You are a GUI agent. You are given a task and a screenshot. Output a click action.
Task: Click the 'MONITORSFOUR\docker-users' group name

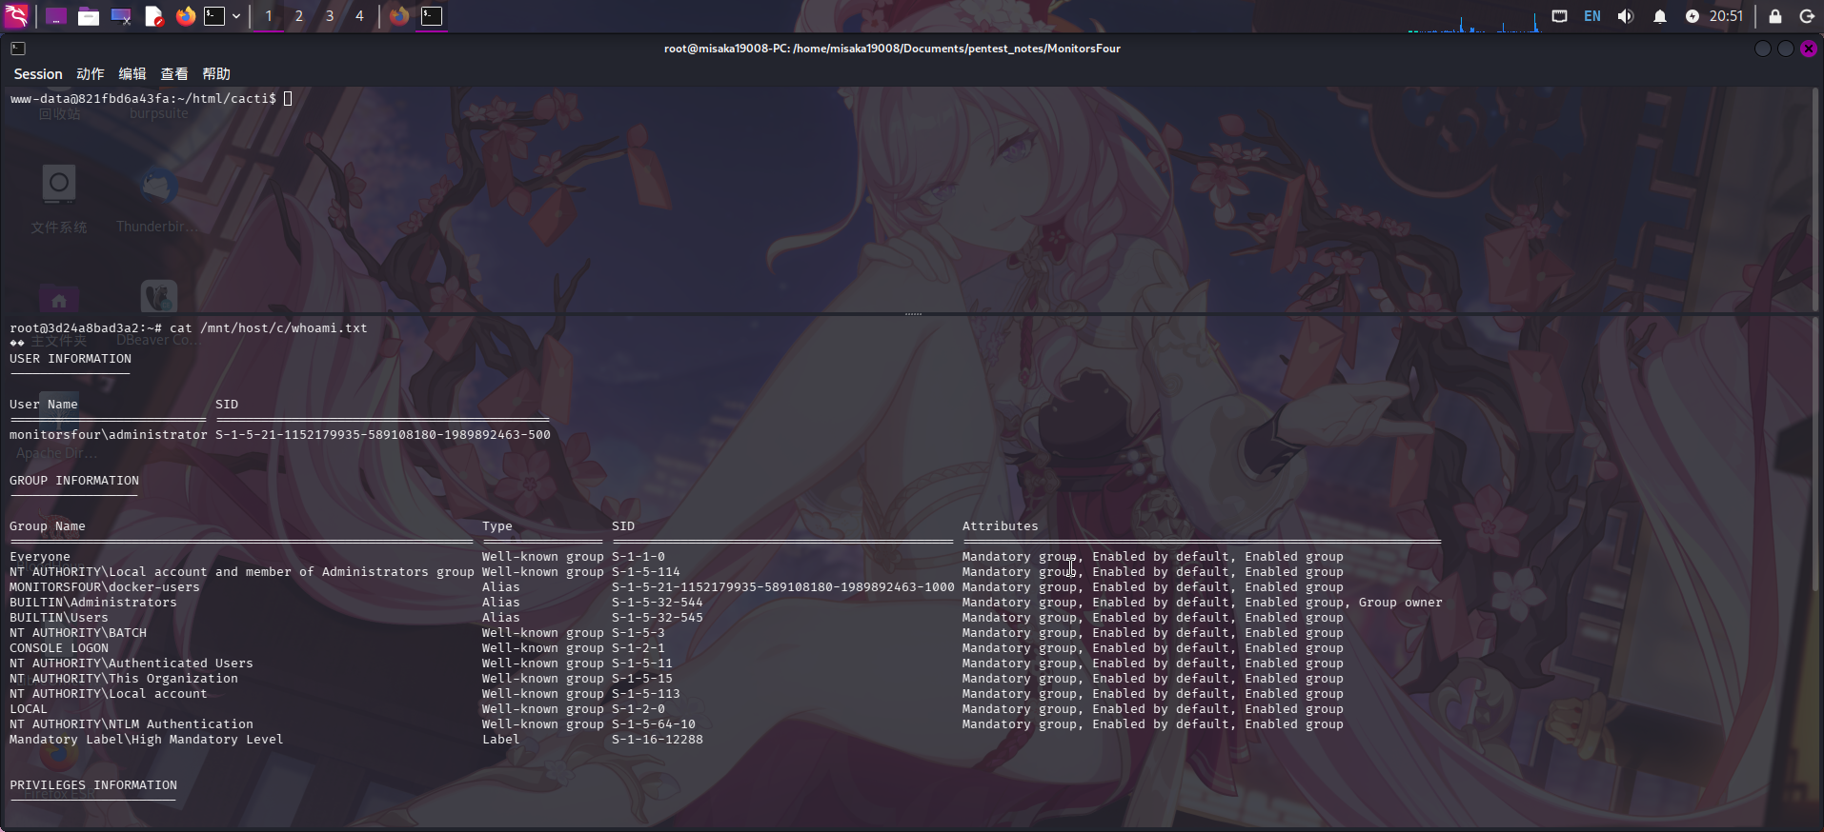tap(105, 587)
